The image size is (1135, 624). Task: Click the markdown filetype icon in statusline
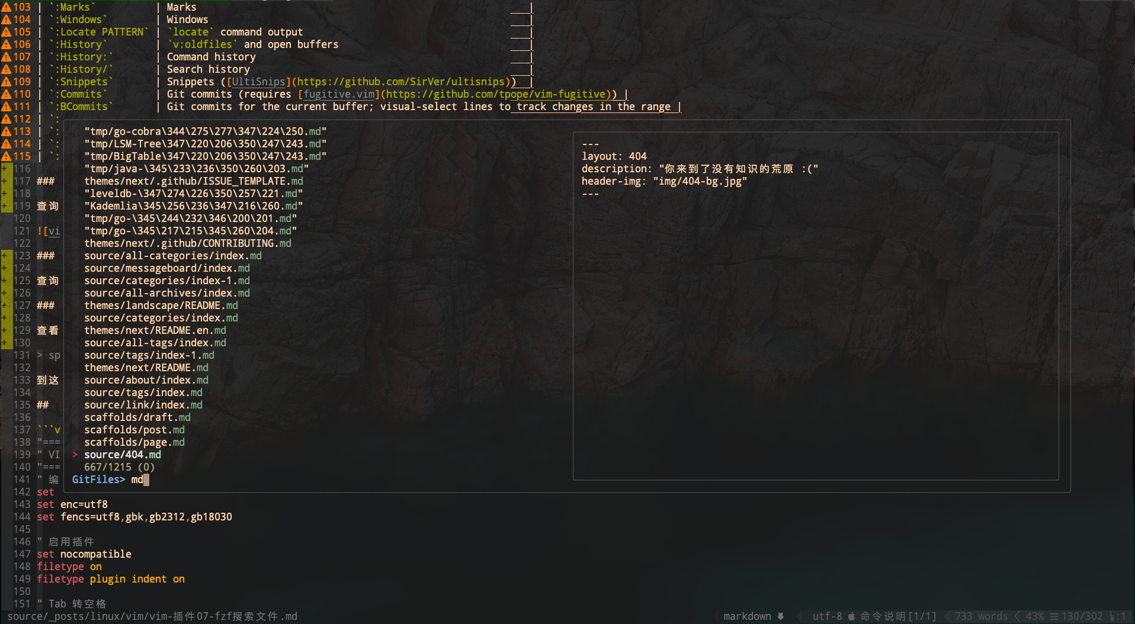click(781, 616)
